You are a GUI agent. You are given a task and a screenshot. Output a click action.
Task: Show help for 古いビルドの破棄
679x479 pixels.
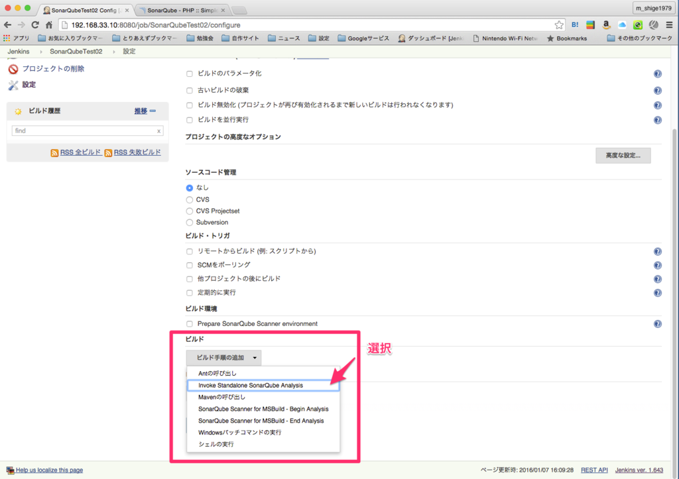[x=657, y=91]
